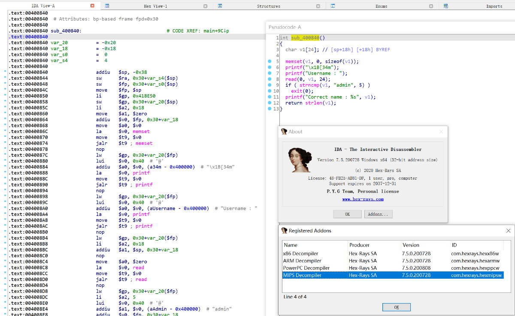Open the www.hex-rays.com link
This screenshot has height=316, width=515.
363,199
